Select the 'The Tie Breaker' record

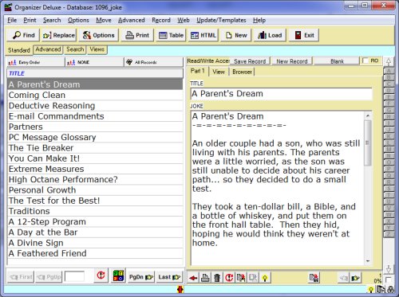click(95, 148)
